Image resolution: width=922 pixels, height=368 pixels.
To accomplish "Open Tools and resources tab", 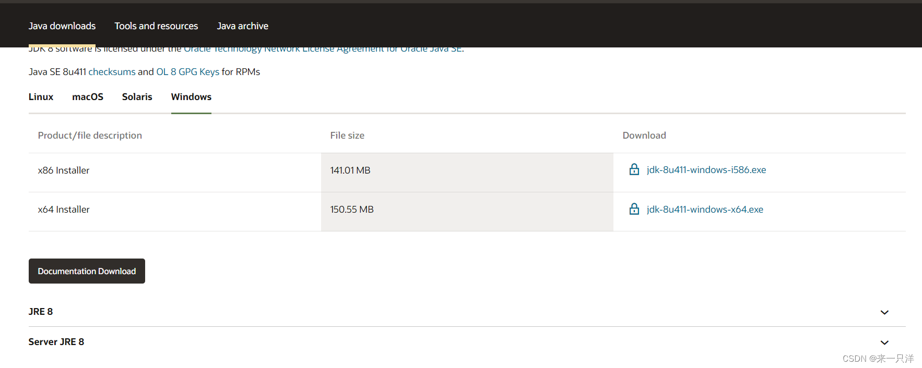I will (x=156, y=26).
